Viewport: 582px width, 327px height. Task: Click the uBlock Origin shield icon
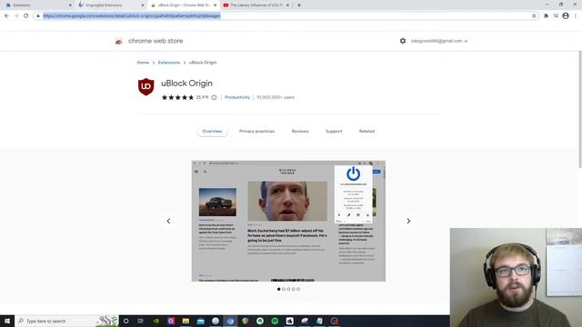pyautogui.click(x=145, y=87)
